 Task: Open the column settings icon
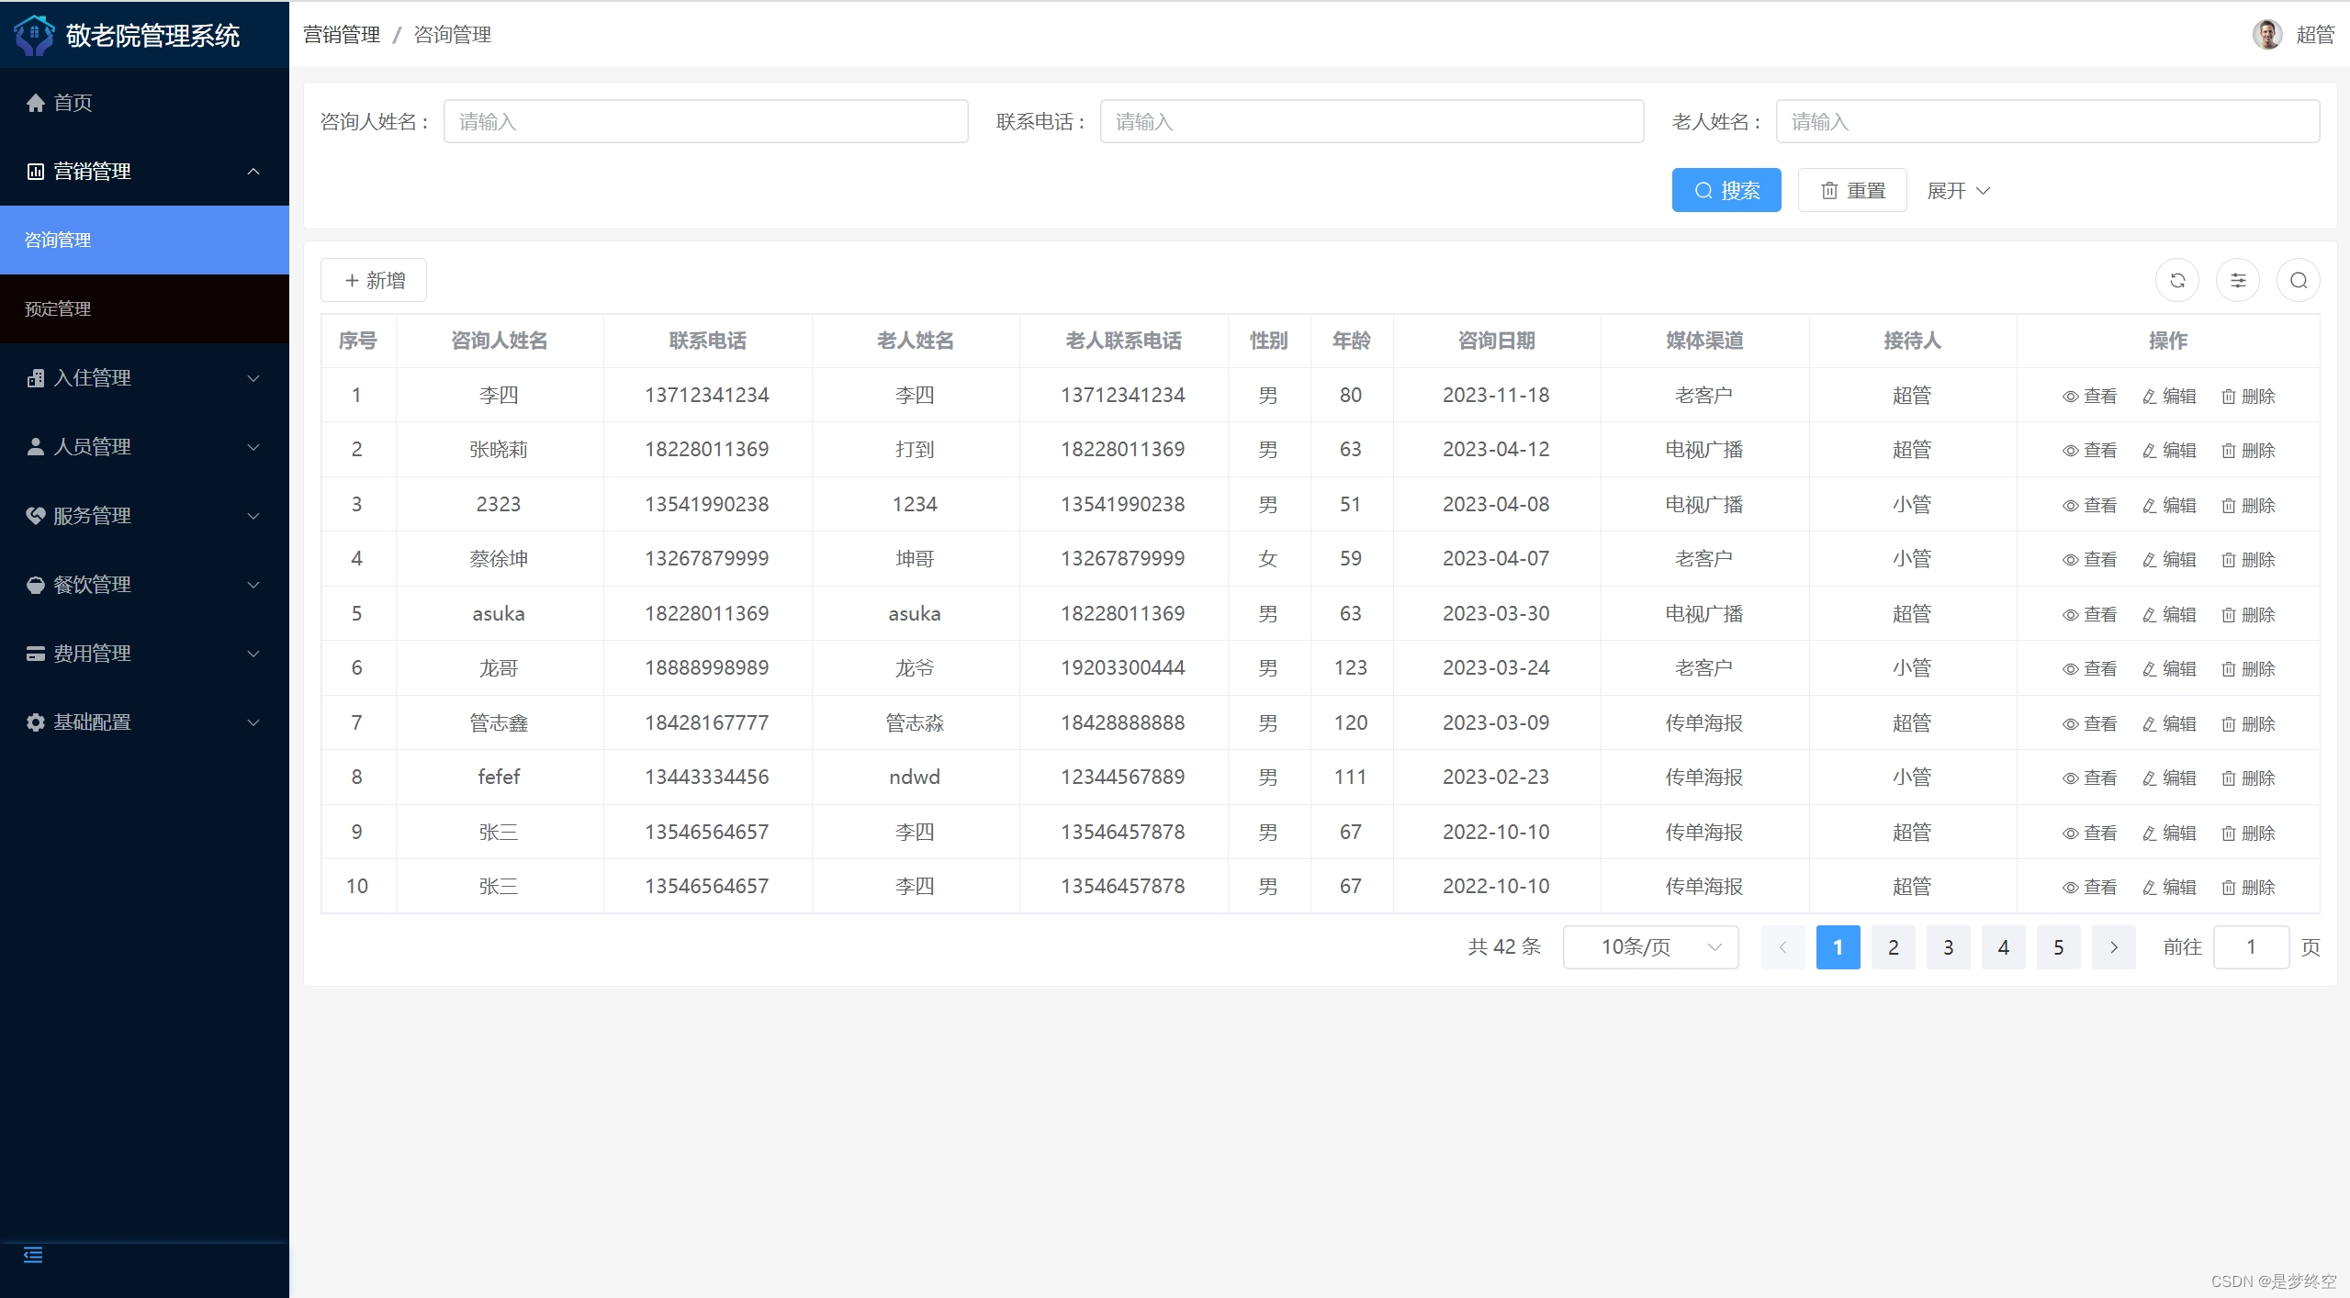2238,280
